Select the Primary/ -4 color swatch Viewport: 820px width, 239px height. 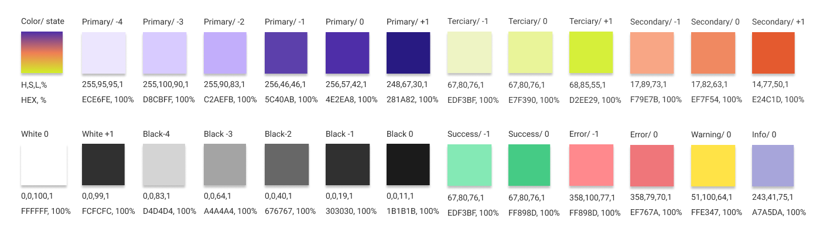tap(104, 53)
